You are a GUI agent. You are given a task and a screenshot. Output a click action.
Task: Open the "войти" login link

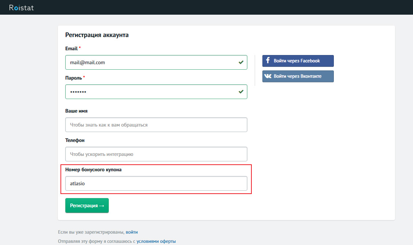[132, 232]
